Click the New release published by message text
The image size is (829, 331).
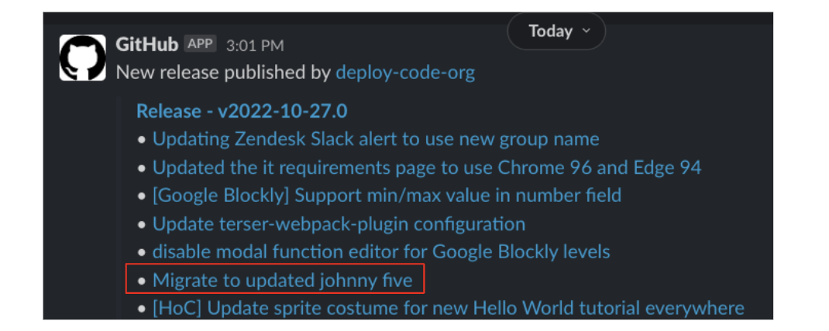(x=224, y=73)
